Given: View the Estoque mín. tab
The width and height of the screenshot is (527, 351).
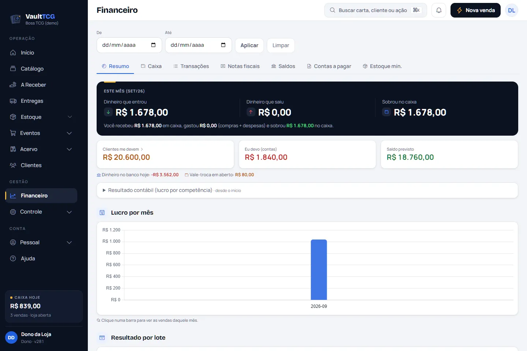Looking at the screenshot, I should click(382, 66).
